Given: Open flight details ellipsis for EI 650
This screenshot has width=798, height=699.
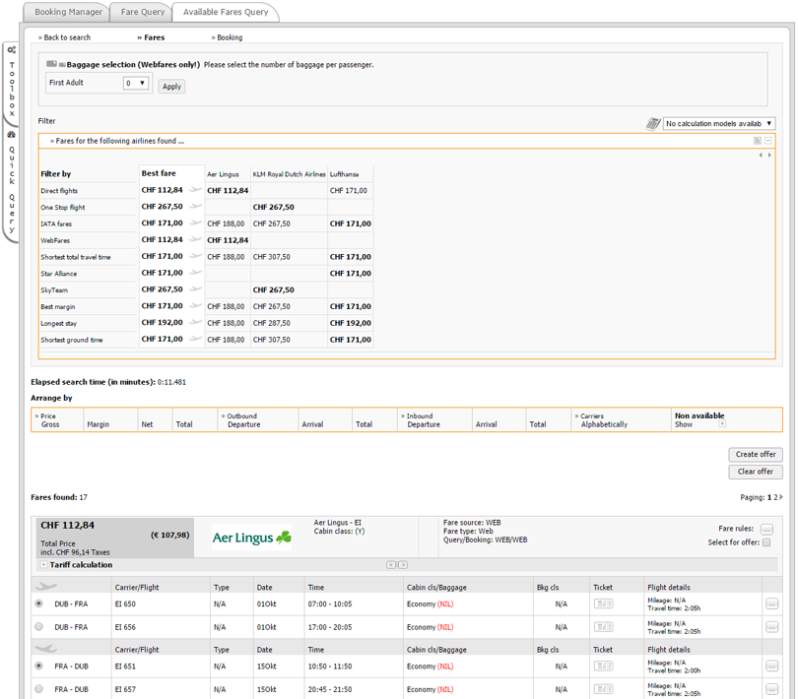Looking at the screenshot, I should (x=771, y=604).
